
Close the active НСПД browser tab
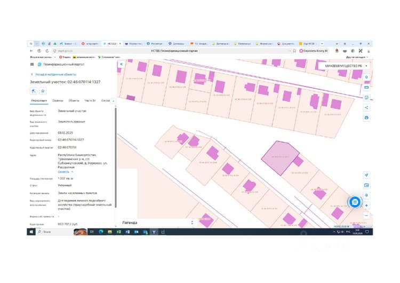(x=120, y=44)
